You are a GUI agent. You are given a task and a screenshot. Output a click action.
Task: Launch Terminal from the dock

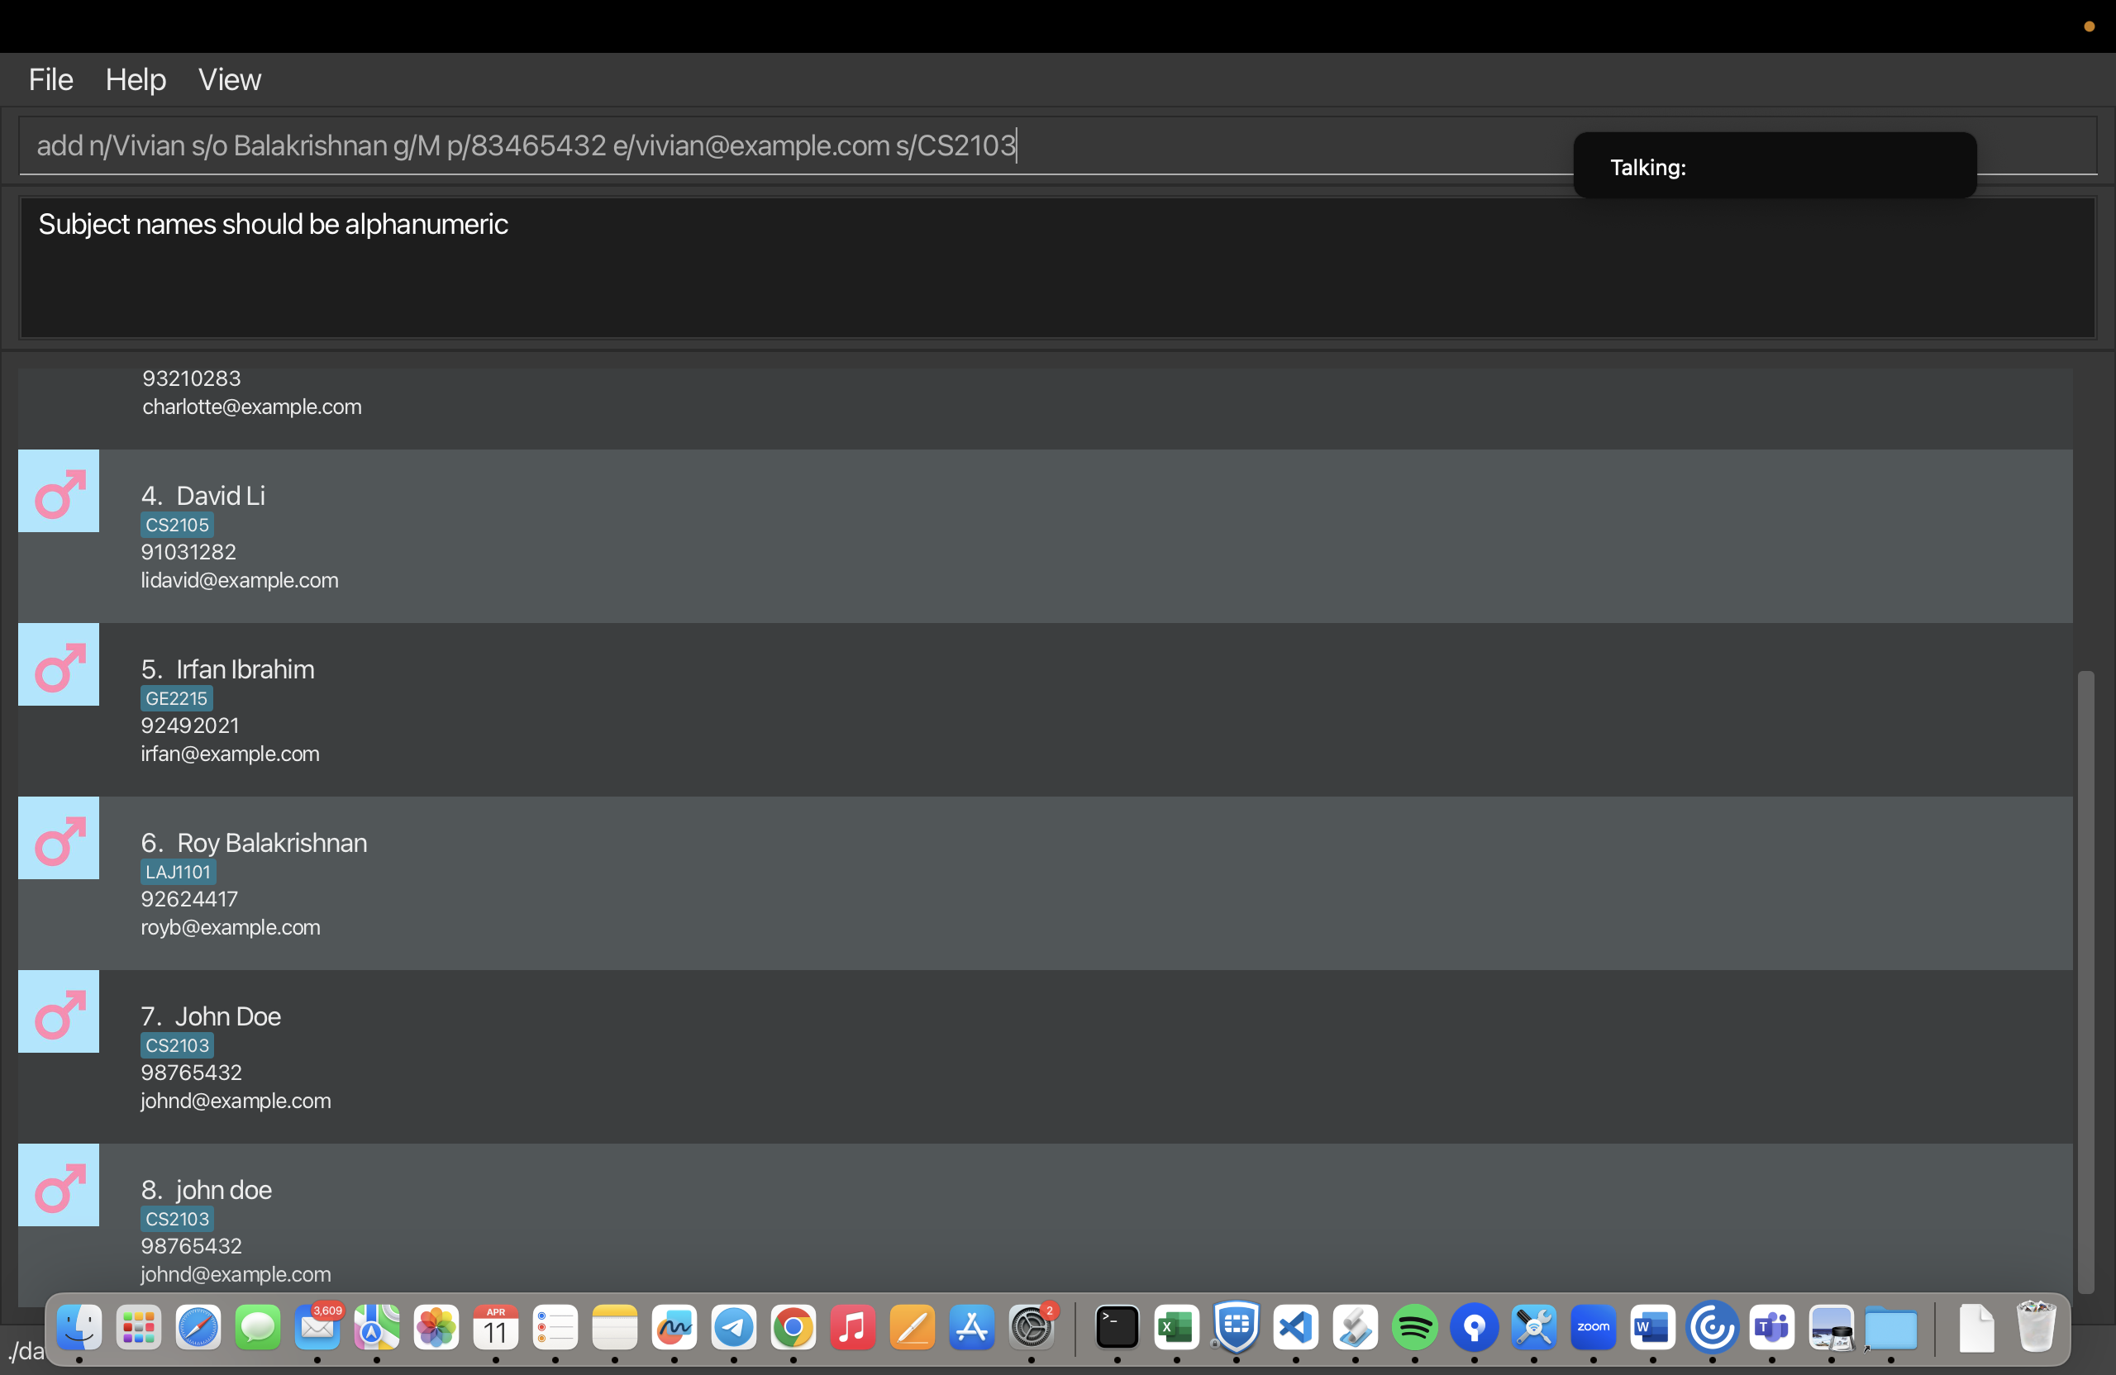[x=1117, y=1327]
